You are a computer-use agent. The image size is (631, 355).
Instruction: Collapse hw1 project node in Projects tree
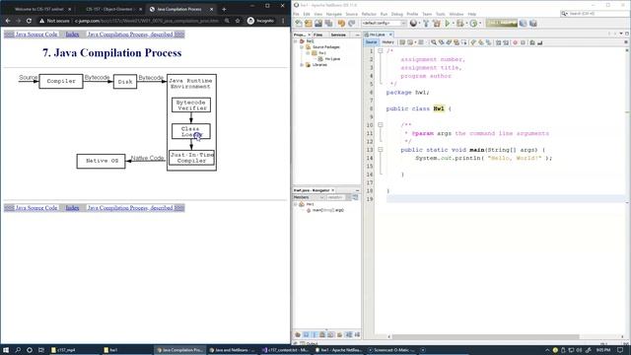tap(296, 41)
